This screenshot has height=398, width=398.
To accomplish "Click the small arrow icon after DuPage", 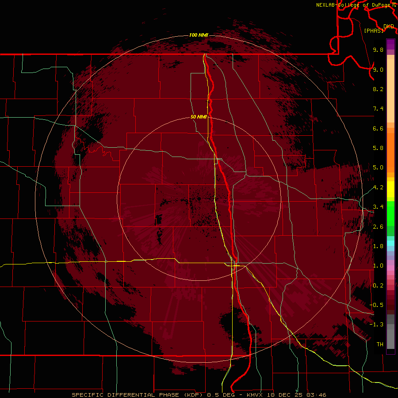I will 394,4.
